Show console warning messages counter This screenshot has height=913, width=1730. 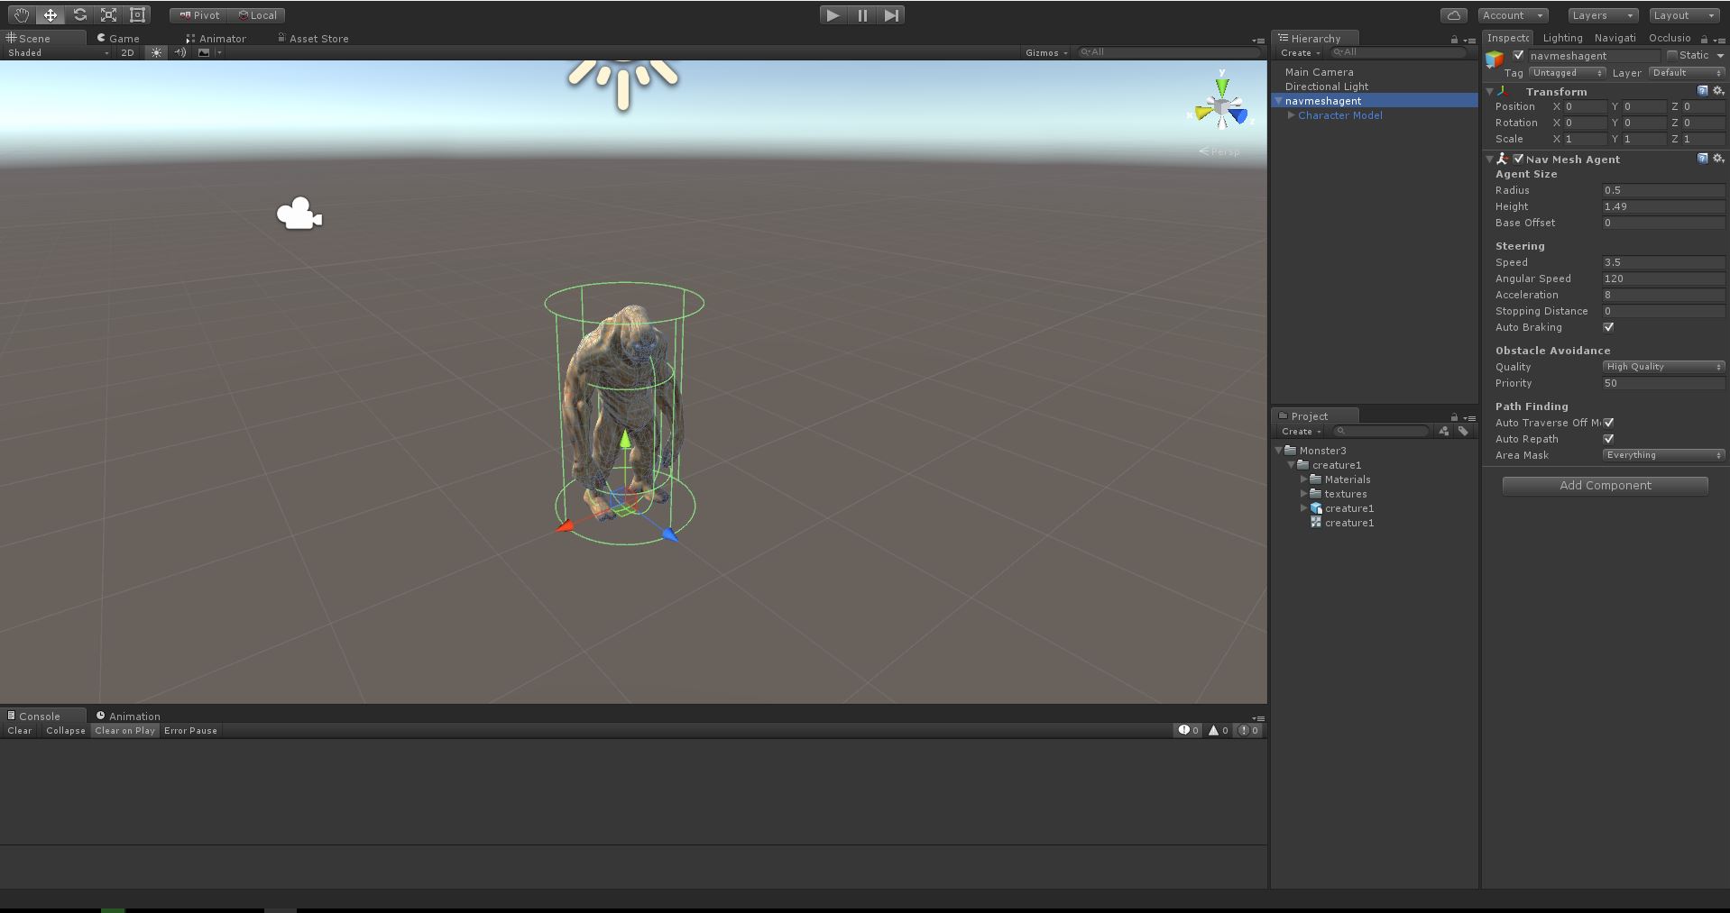[x=1219, y=730]
